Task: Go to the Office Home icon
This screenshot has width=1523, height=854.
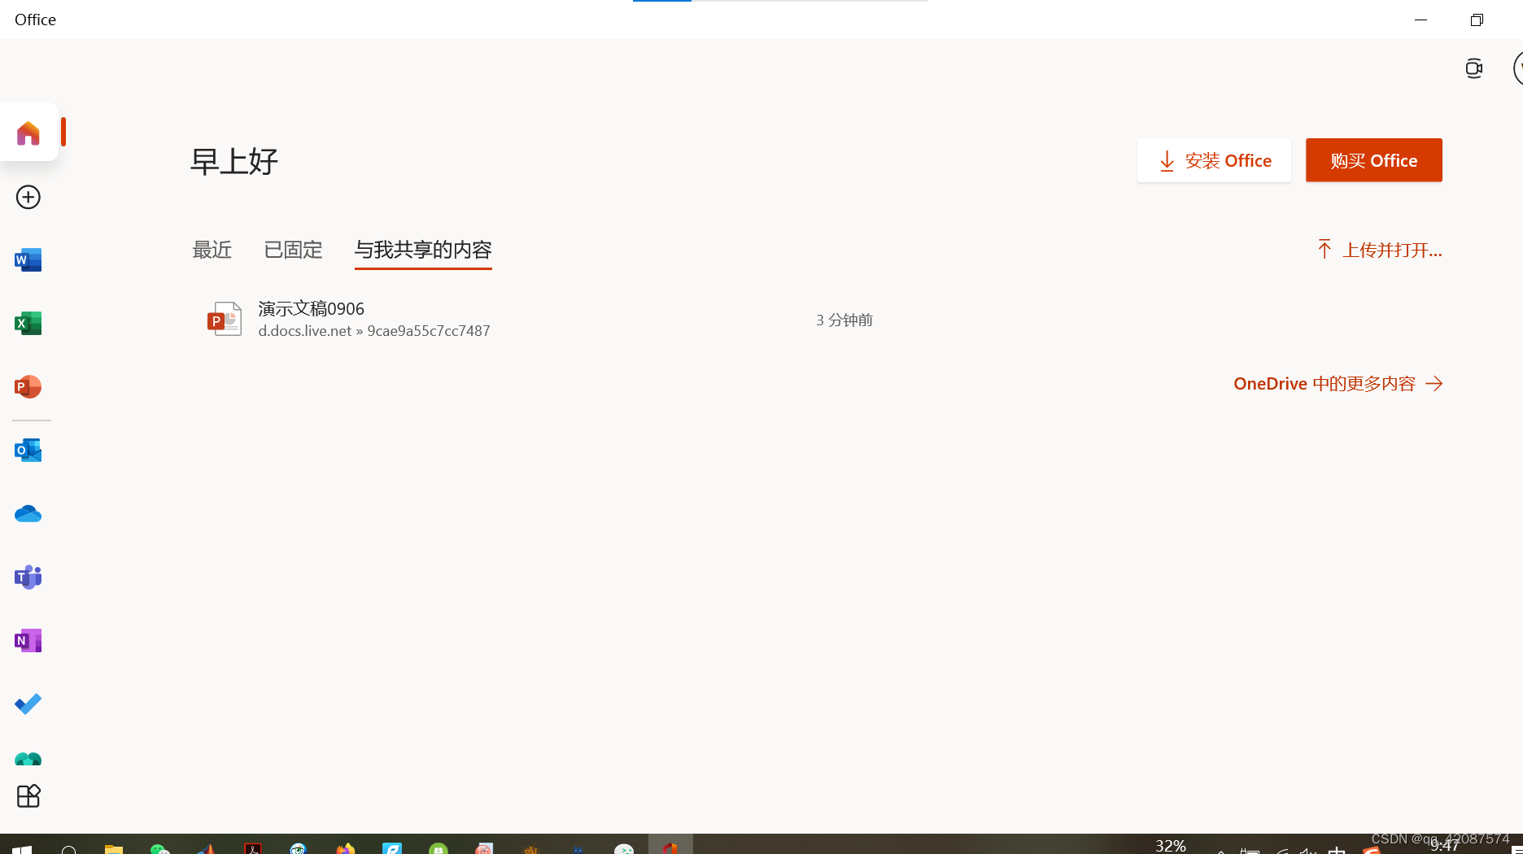Action: (x=28, y=133)
